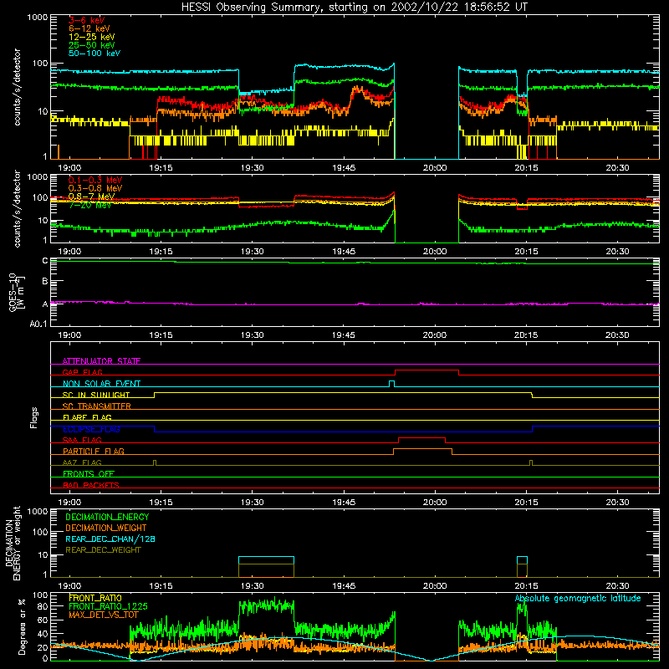The height and width of the screenshot is (669, 669).
Task: Click the 19:45 tick label under Flags panel
Action: (x=344, y=503)
